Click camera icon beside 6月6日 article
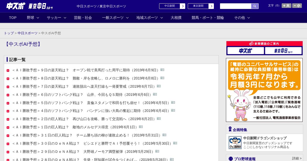Image resolution: width=307 pixels, height=161 pixels. [x=155, y=94]
